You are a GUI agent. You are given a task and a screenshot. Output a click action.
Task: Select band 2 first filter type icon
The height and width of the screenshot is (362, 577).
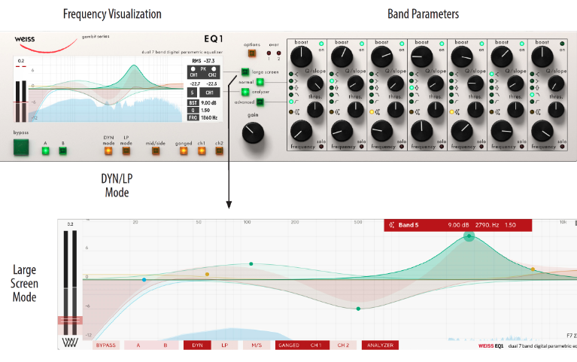(332, 74)
